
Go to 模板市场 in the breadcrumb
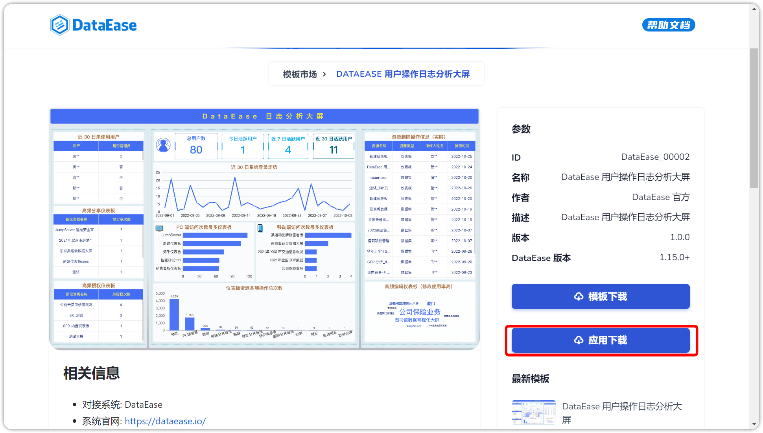[x=300, y=74]
